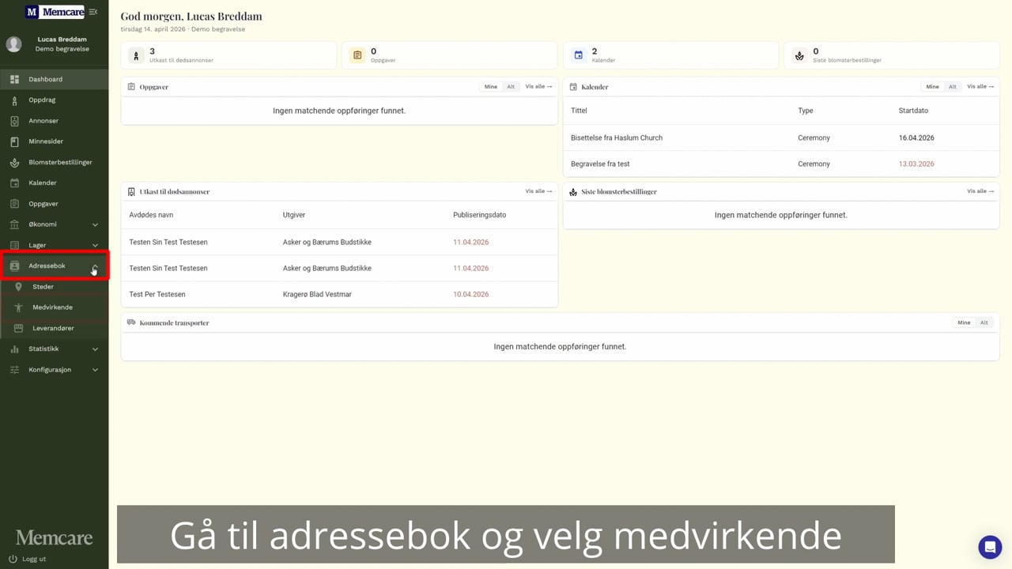The width and height of the screenshot is (1012, 569).
Task: Click Kragerø Blad Vestmar publisher cell
Action: 317,294
